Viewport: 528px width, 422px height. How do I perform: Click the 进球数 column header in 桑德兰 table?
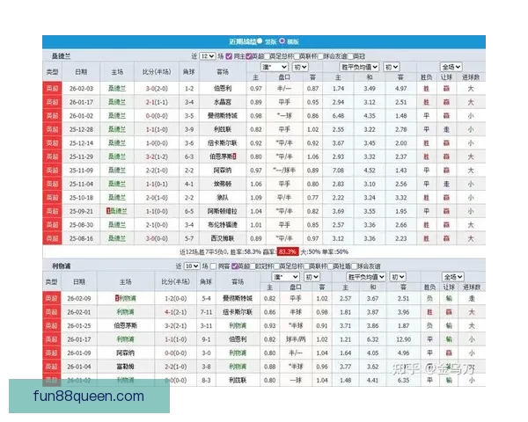pyautogui.click(x=471, y=77)
